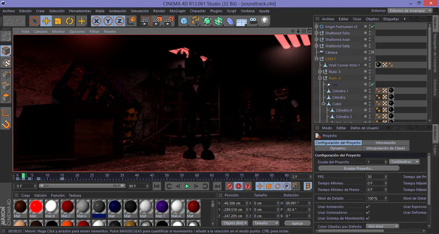
Task: Expand the Shattered Toto object
Action: coord(317,33)
